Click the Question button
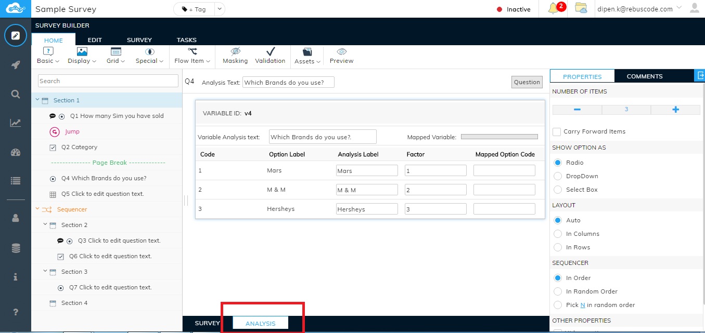 coord(527,82)
